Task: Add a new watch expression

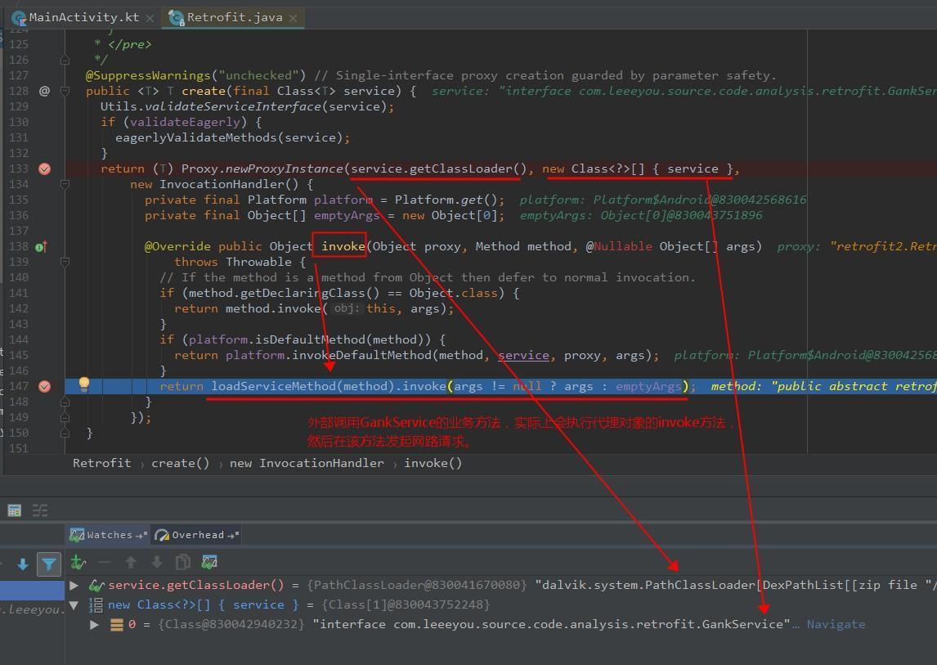Action: pyautogui.click(x=78, y=562)
